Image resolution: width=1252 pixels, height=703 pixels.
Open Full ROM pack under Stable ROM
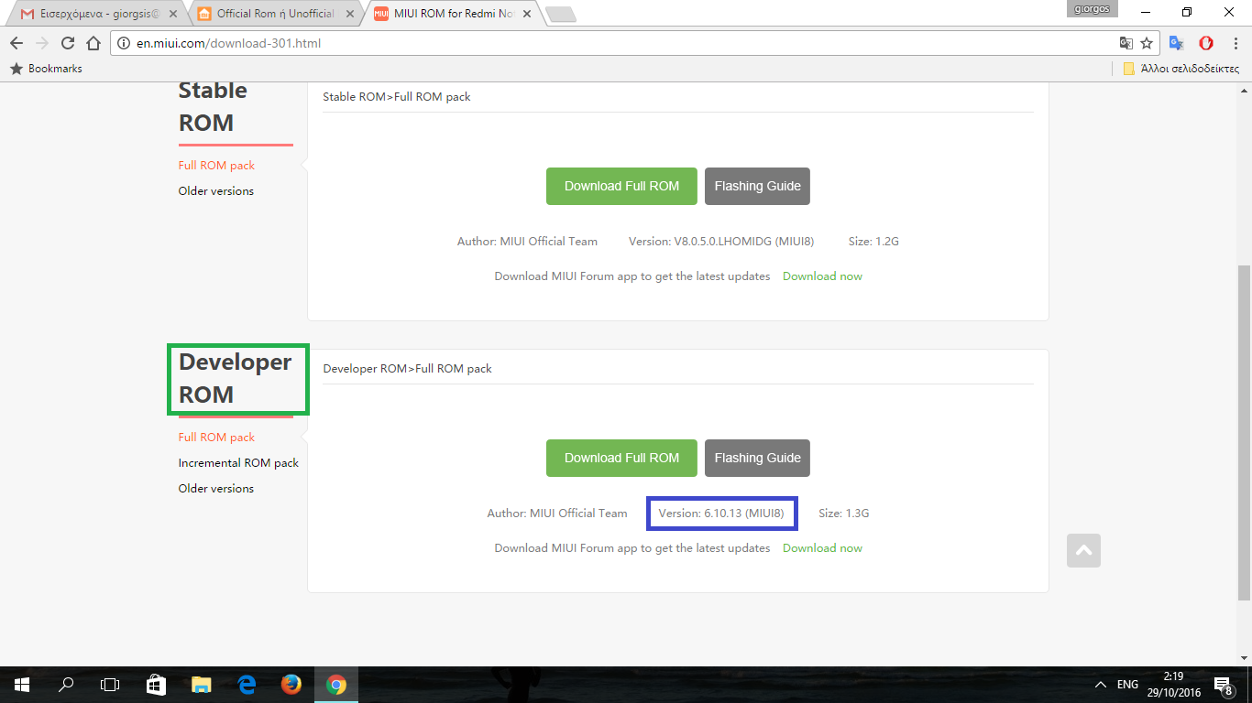tap(216, 166)
